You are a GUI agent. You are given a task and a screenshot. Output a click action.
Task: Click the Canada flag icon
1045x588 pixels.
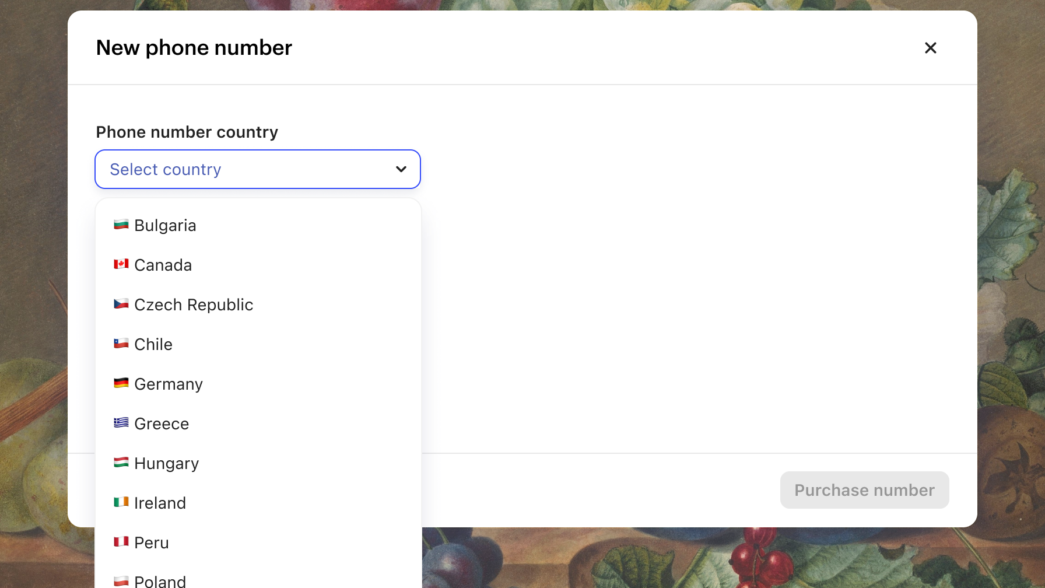[121, 264]
